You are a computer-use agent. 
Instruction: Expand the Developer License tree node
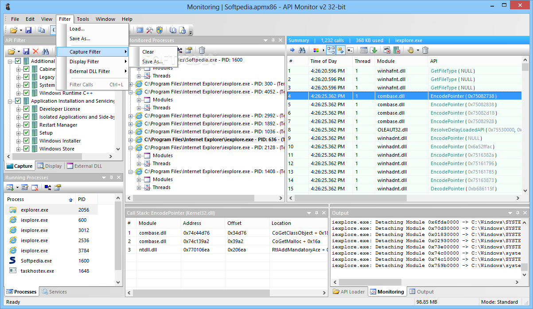point(19,109)
